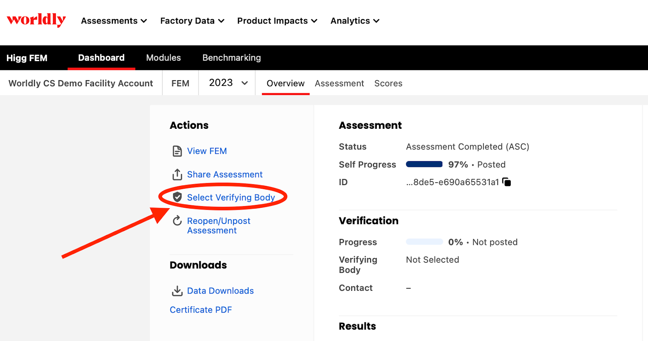Click the Reopen/Unpost circular arrow icon

(177, 221)
